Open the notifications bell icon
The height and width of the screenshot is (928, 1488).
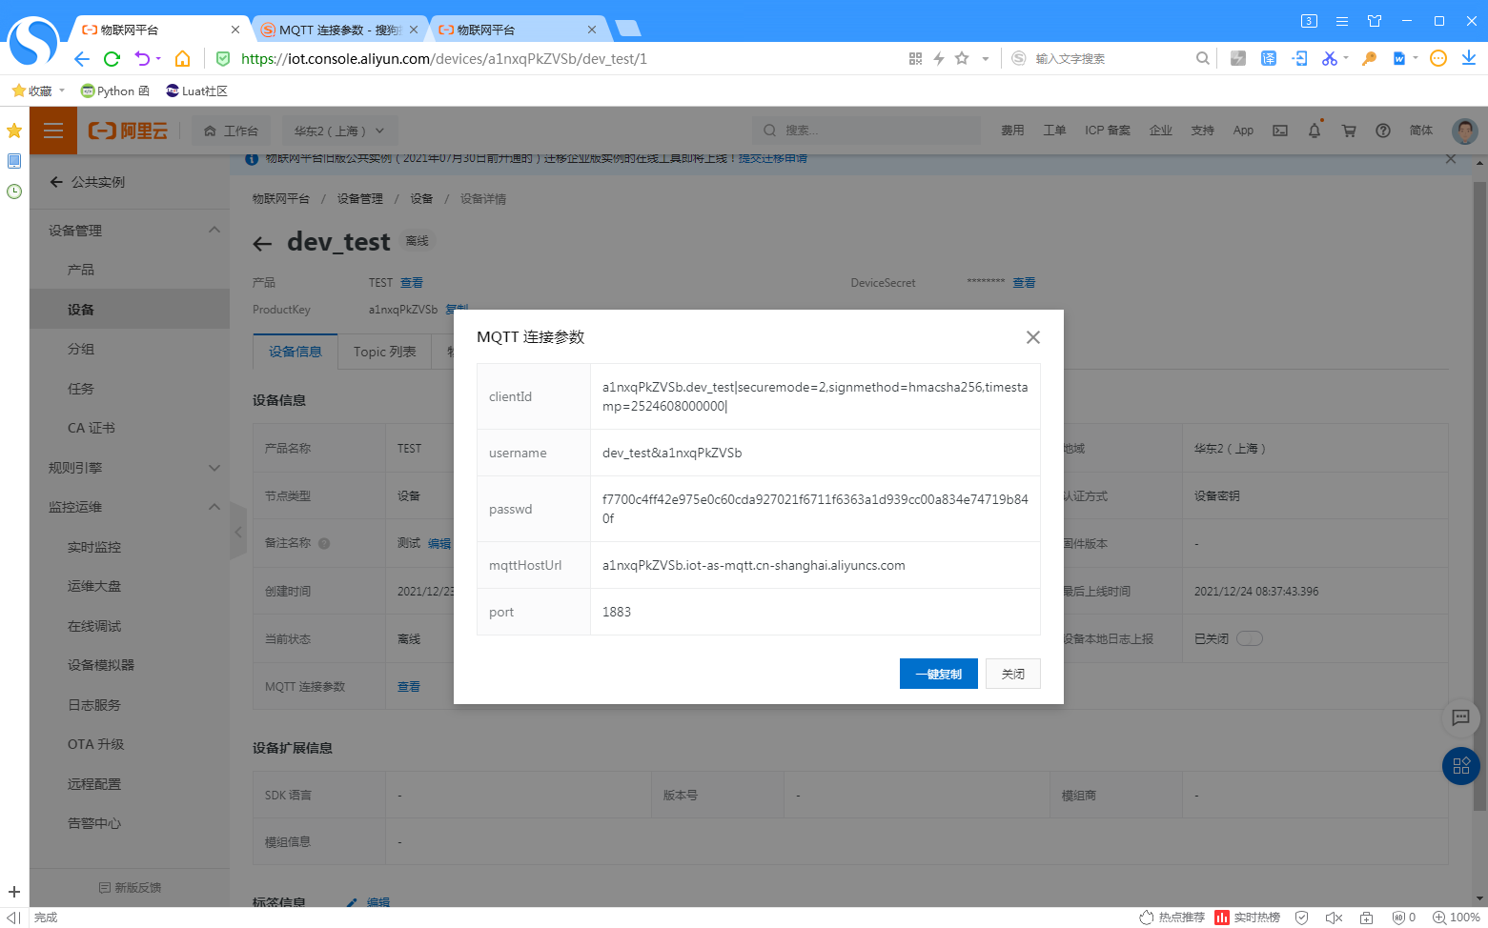tap(1315, 131)
